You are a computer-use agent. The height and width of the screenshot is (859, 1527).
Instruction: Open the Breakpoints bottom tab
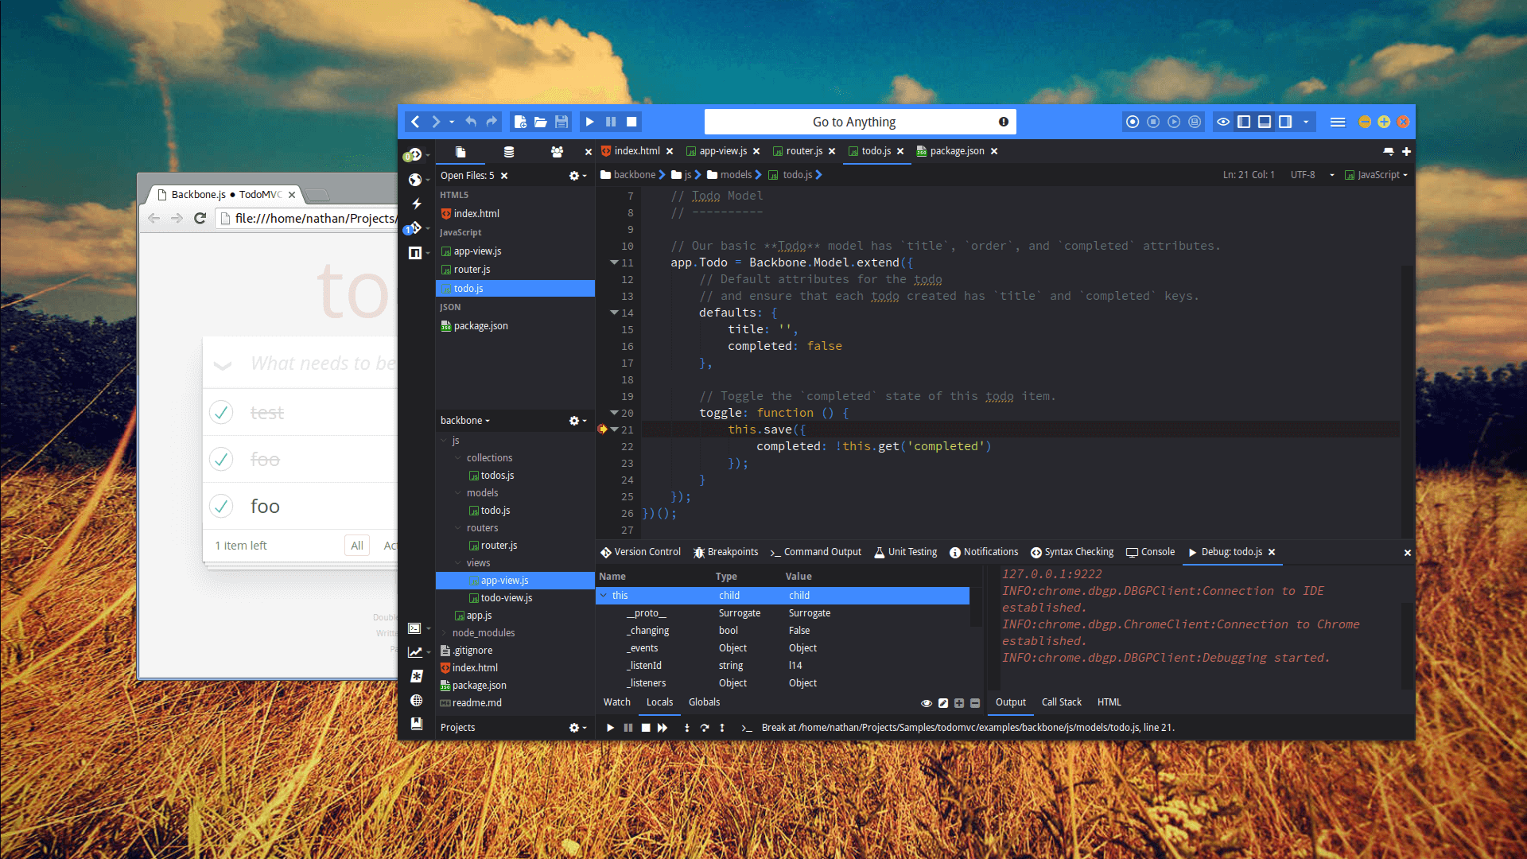[725, 552]
